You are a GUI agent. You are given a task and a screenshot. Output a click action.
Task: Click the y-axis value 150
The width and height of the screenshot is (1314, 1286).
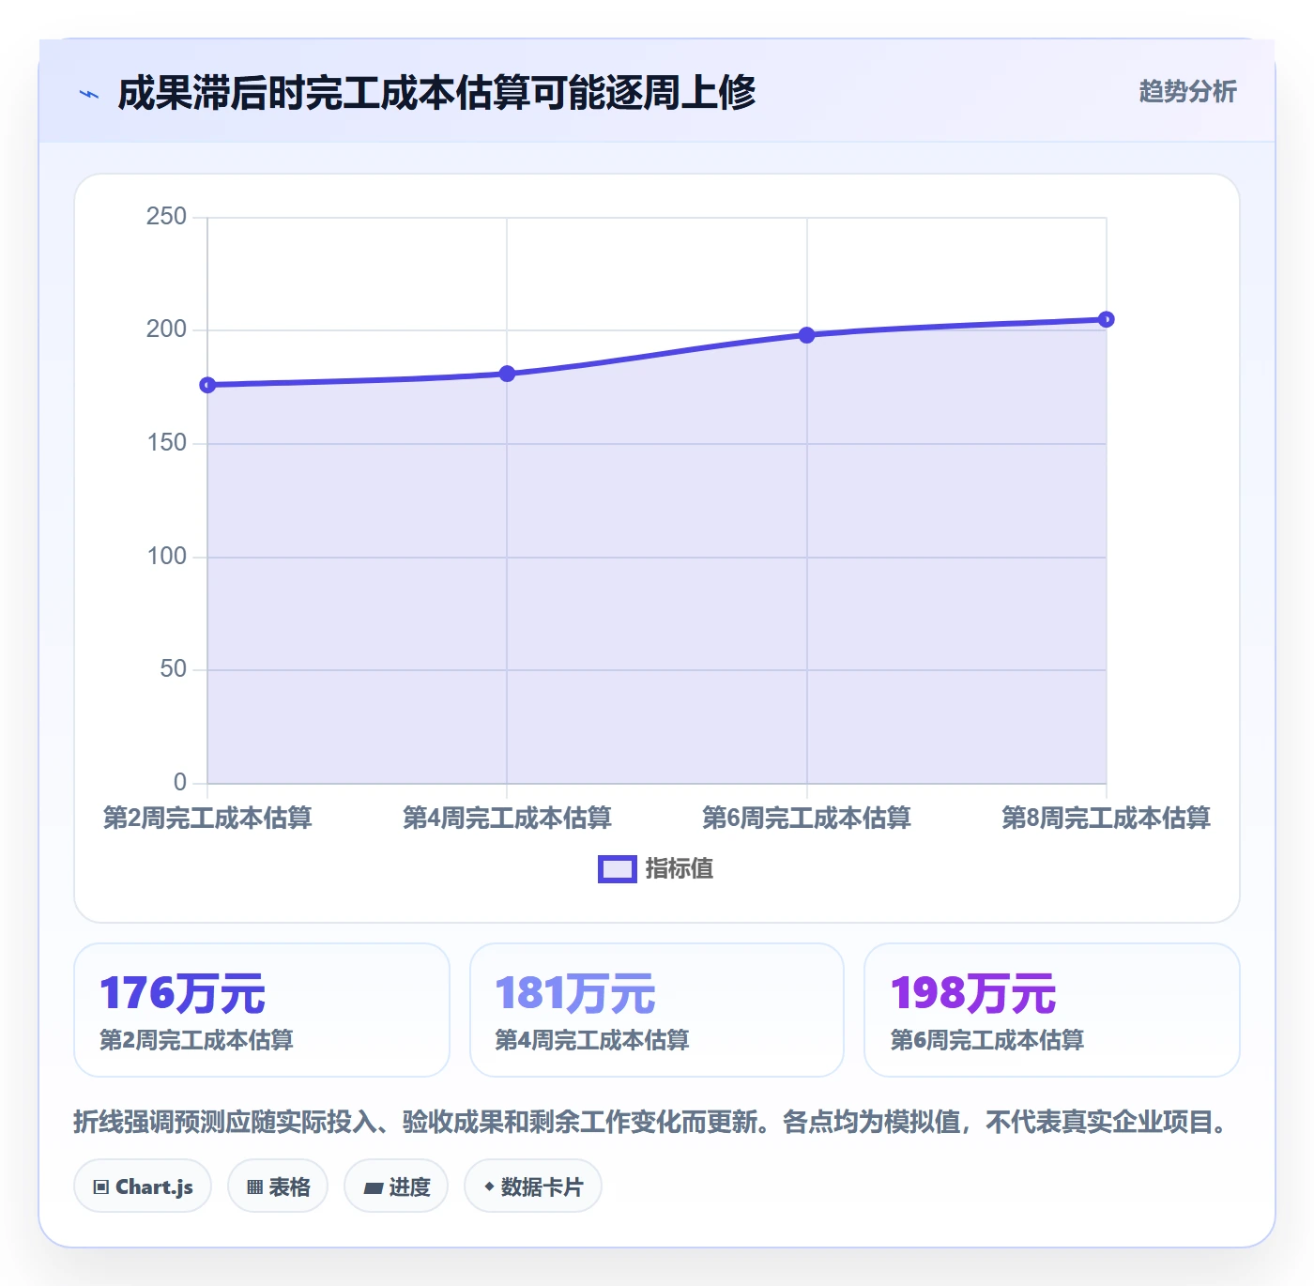[x=166, y=443]
